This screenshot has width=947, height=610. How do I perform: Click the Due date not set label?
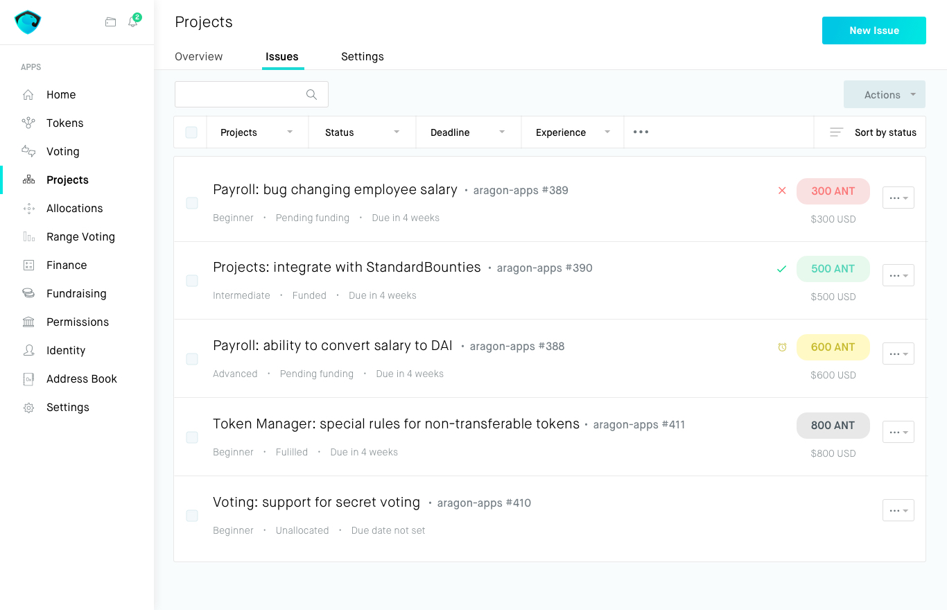coord(388,530)
